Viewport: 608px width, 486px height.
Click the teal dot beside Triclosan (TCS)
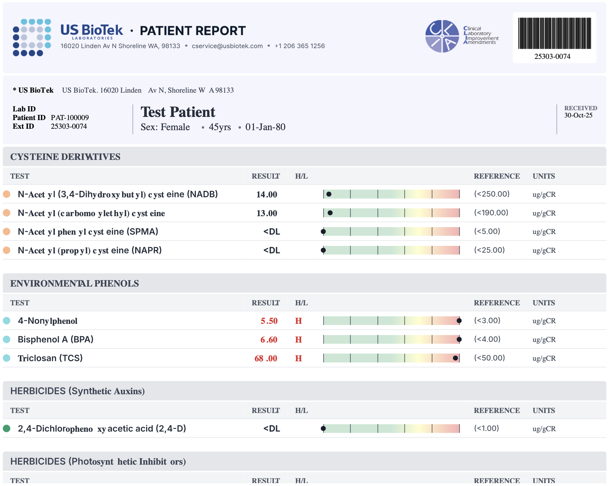(x=7, y=358)
